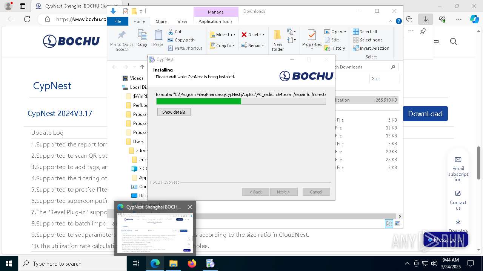Expand the Open dropdown in ribbon
The height and width of the screenshot is (271, 483).
coord(345,32)
